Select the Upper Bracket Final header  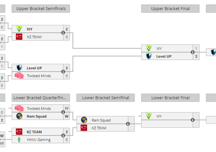click(x=170, y=9)
